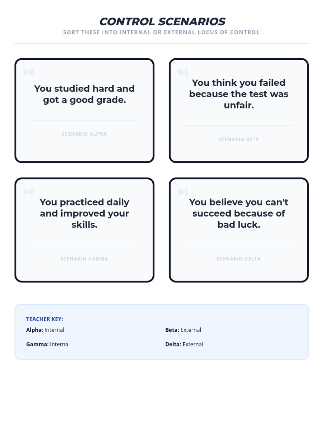
Task: Select the 'You studied hard' statement
Action: click(84, 94)
